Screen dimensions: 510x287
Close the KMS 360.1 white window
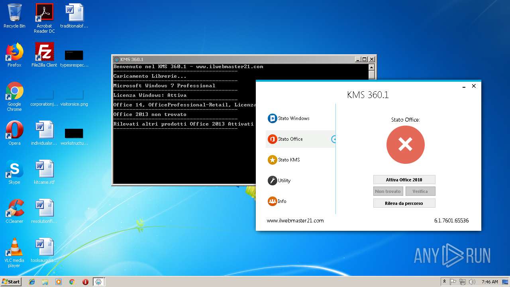pos(474,86)
